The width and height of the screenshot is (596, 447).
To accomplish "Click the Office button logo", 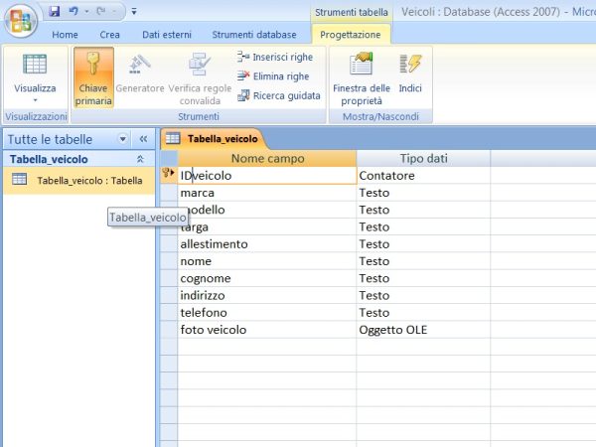I will coord(22,20).
